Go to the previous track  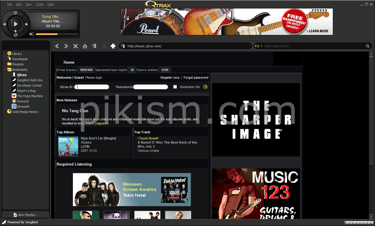click(x=5, y=24)
